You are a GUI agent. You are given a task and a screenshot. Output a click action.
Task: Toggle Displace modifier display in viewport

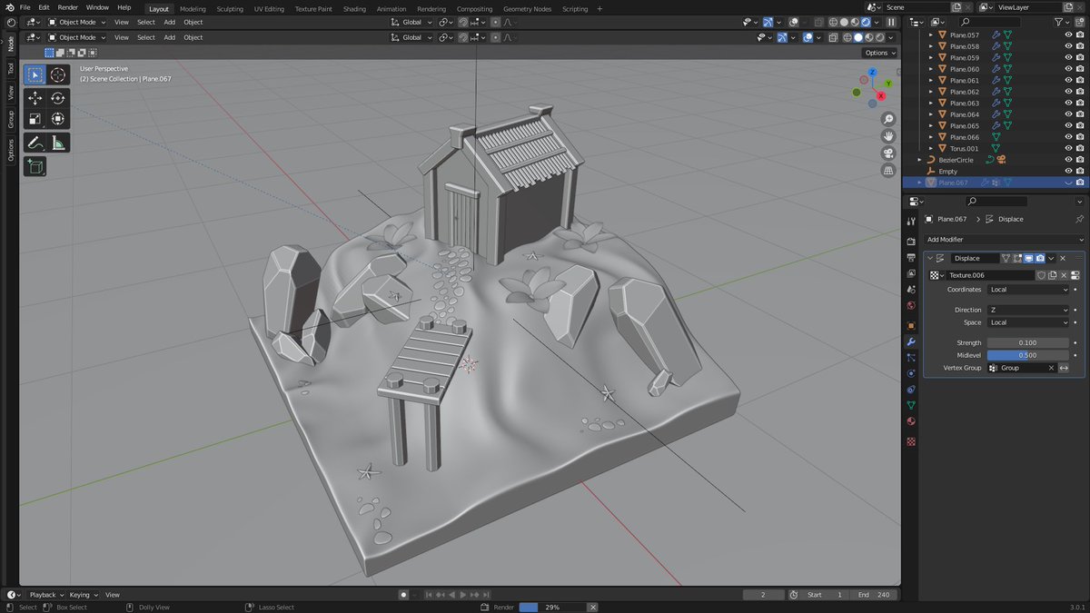(x=1028, y=258)
